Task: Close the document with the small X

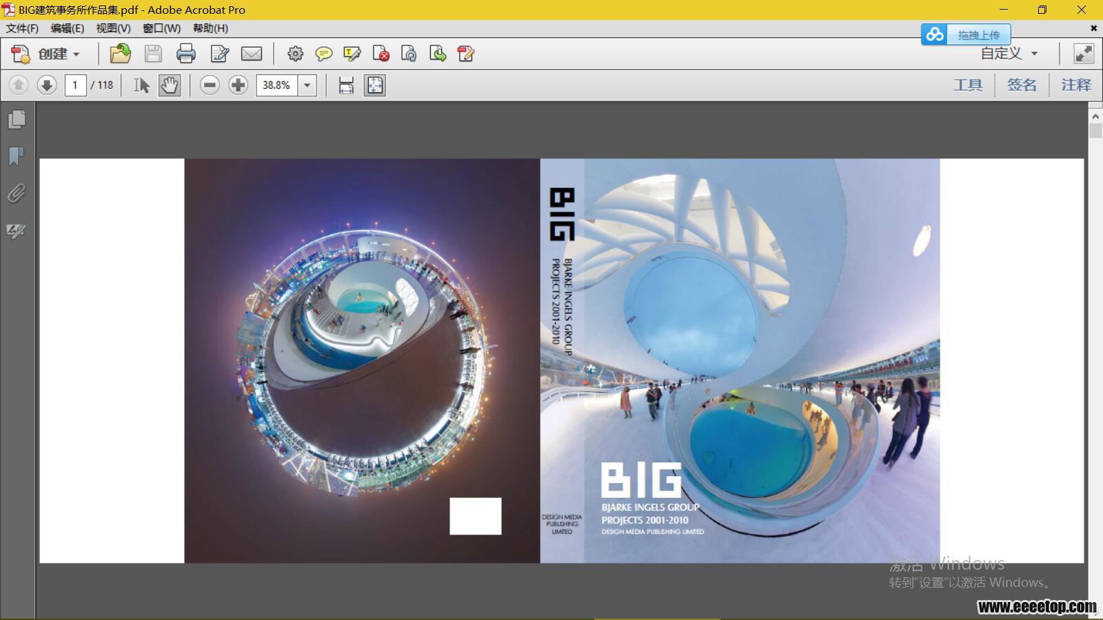Action: click(x=1093, y=28)
